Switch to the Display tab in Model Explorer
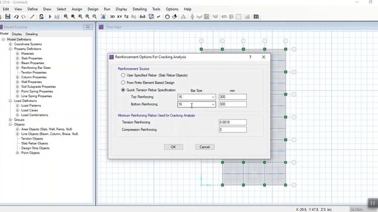 point(17,34)
